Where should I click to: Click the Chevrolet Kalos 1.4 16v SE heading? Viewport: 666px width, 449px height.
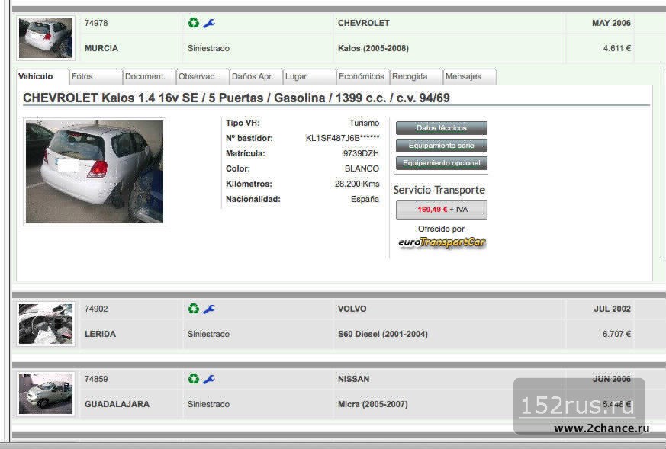tap(236, 98)
